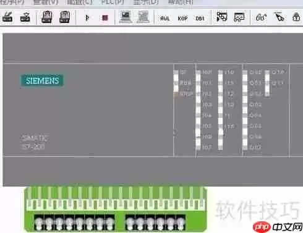Open the 查看(V) menu
Screen dimensions: 303x233
click(46, 2)
